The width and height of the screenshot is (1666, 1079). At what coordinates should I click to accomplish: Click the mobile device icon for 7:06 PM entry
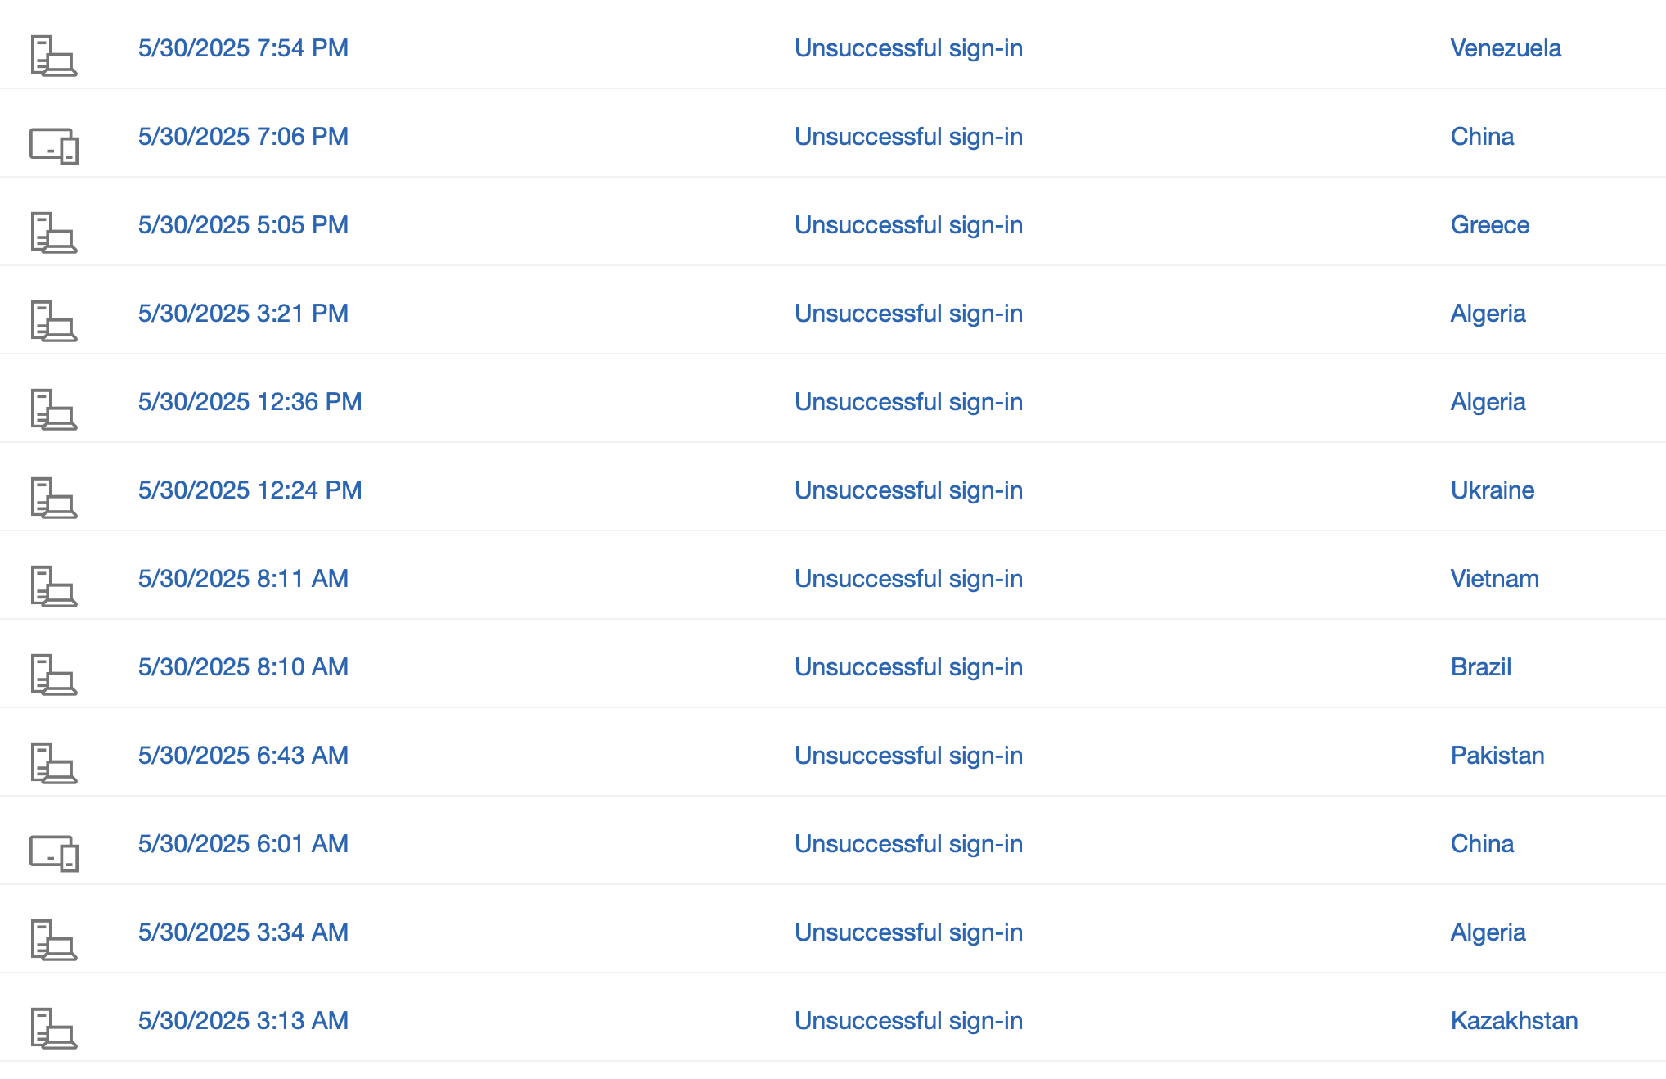(54, 146)
